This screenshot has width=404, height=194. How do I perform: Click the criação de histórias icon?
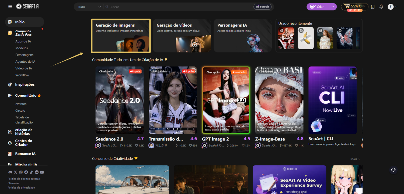(x=10, y=132)
